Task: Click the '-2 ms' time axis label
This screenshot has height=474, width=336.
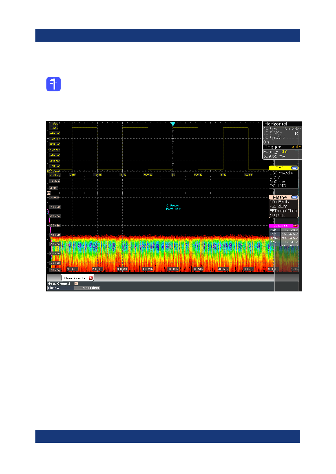Action: point(72,175)
